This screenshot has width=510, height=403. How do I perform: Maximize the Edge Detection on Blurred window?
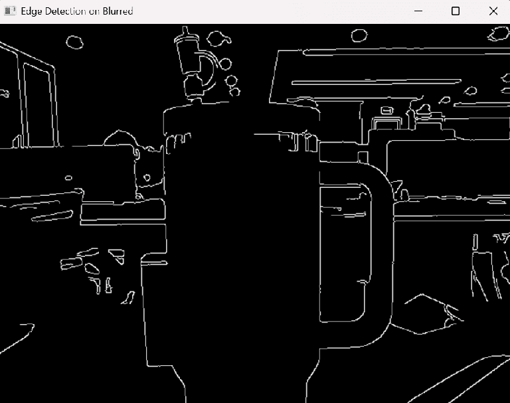coord(456,11)
